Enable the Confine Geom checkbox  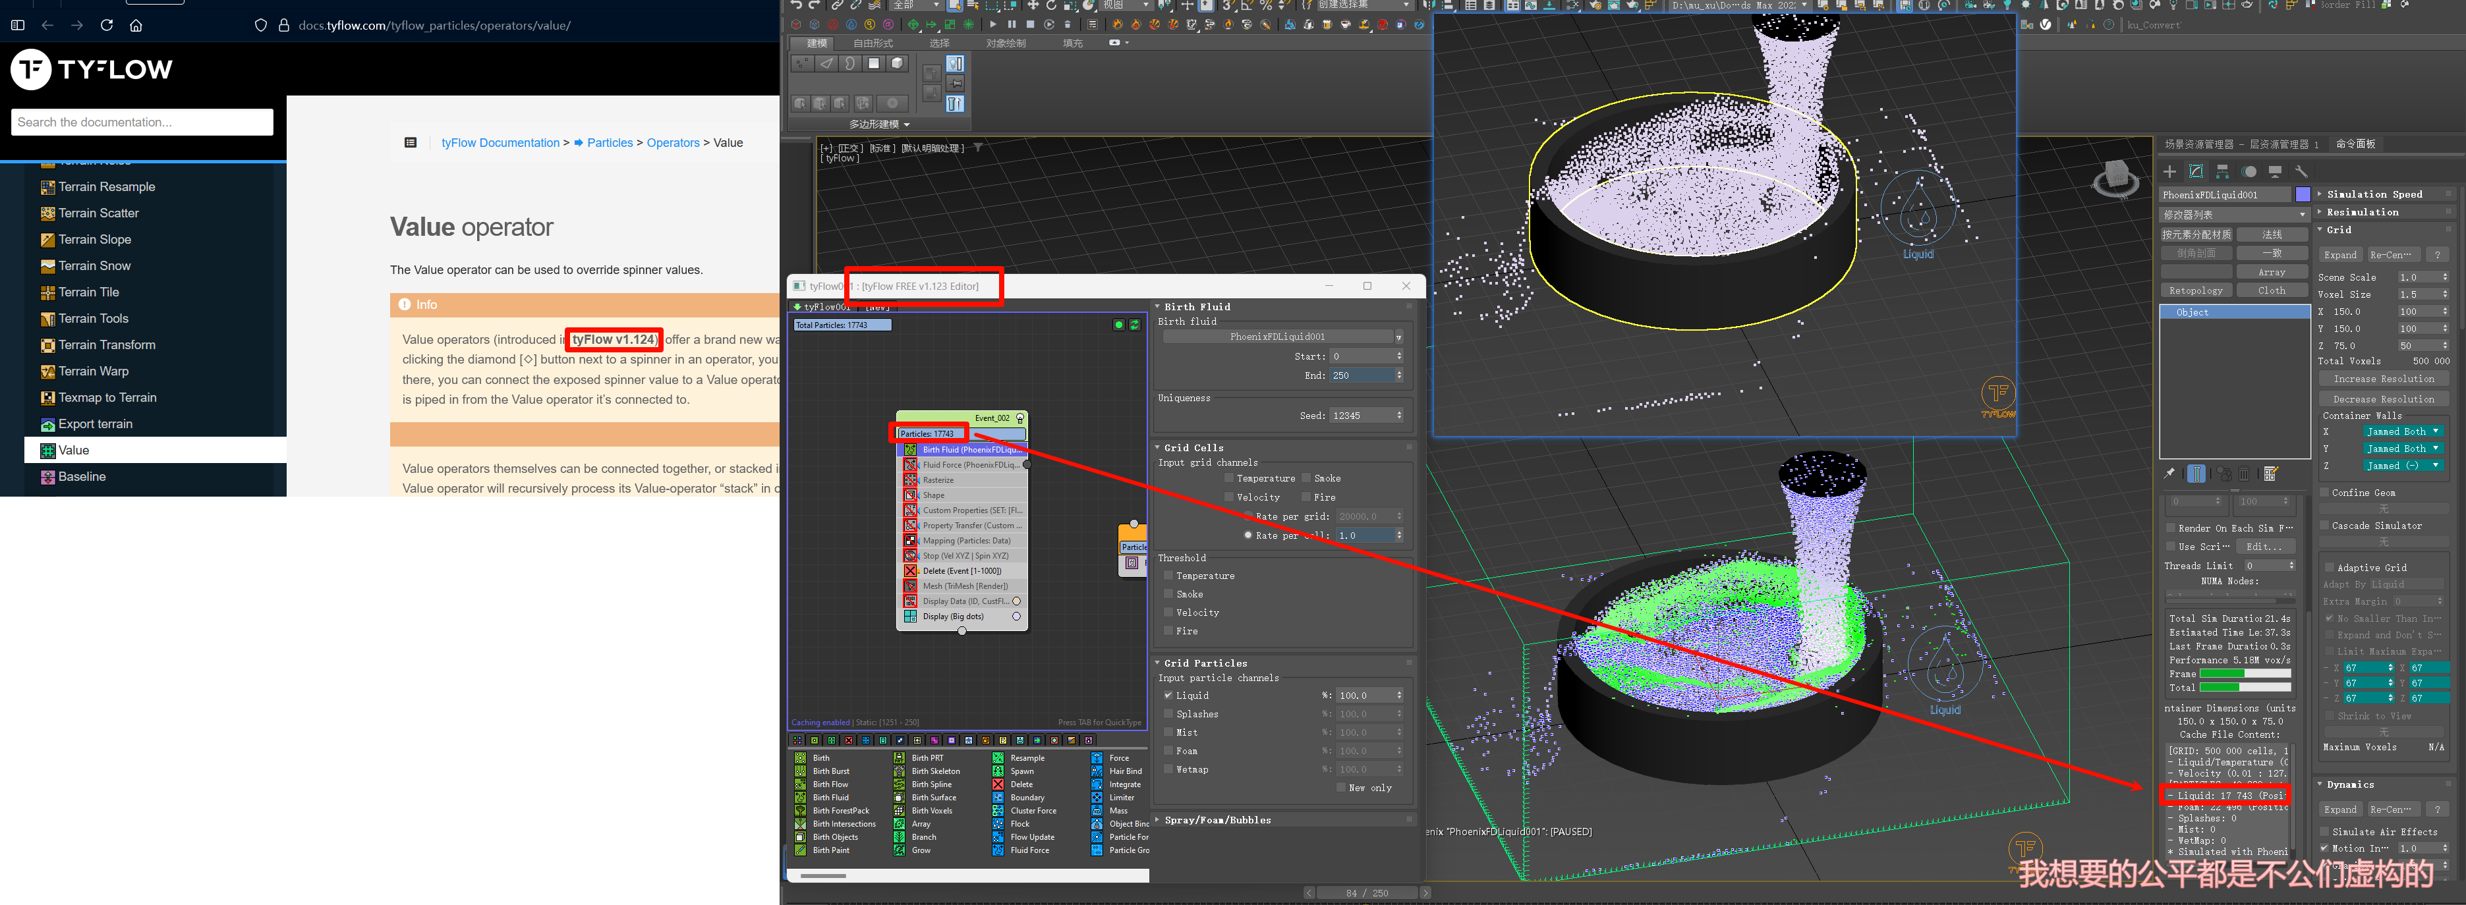[2324, 493]
